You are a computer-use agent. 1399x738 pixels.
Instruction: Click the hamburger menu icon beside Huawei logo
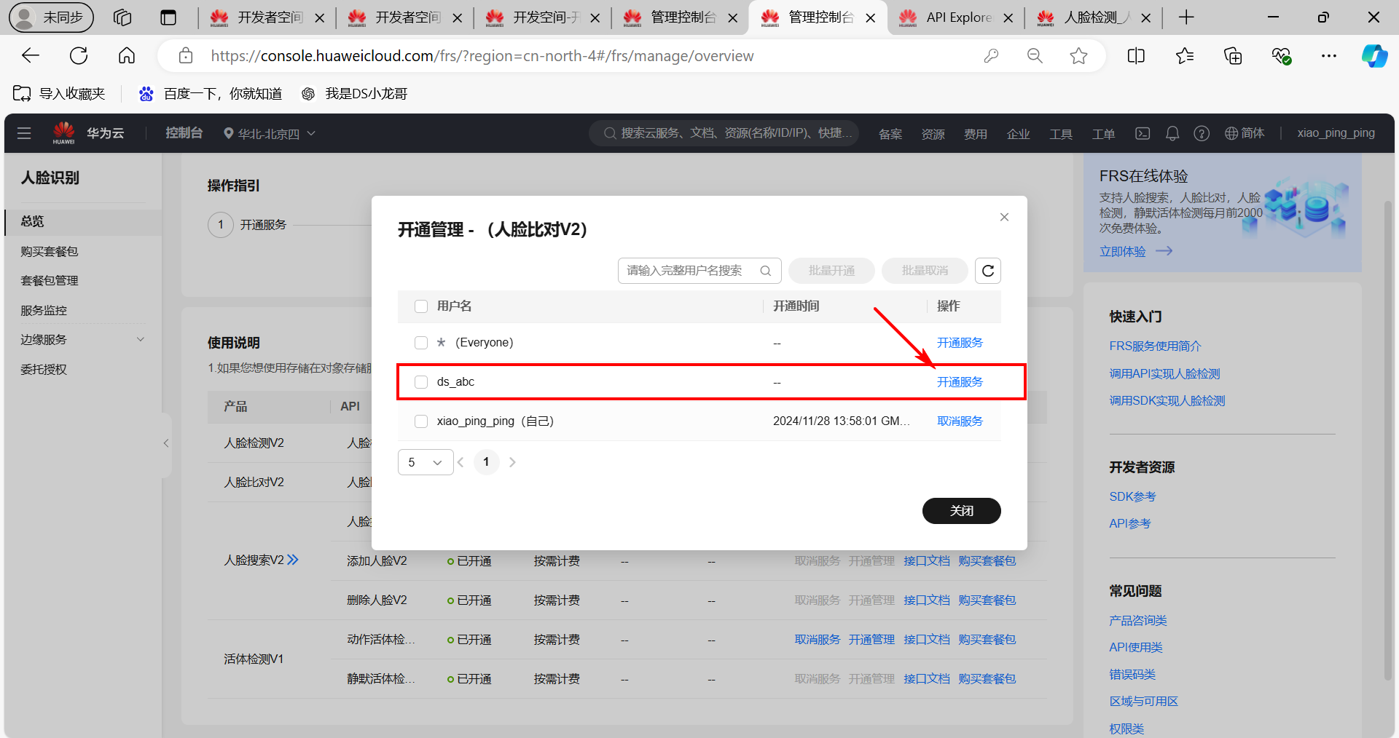[24, 133]
